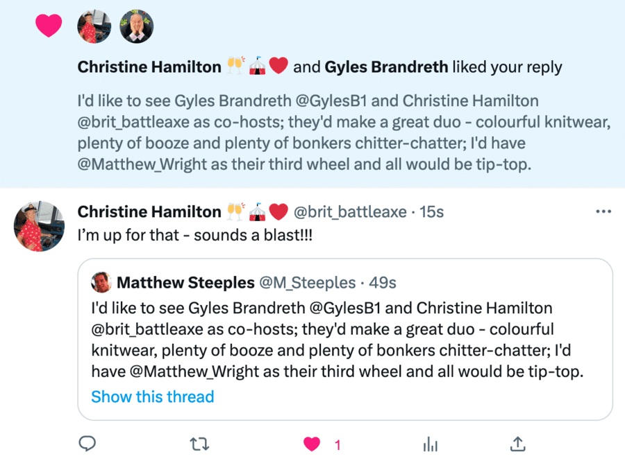625x461 pixels.
Task: Open the reply composer via the reply icon
Action: [x=87, y=444]
